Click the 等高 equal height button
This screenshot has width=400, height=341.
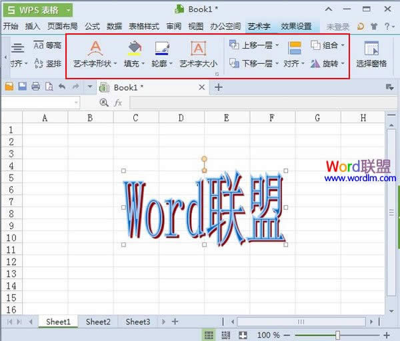(47, 45)
